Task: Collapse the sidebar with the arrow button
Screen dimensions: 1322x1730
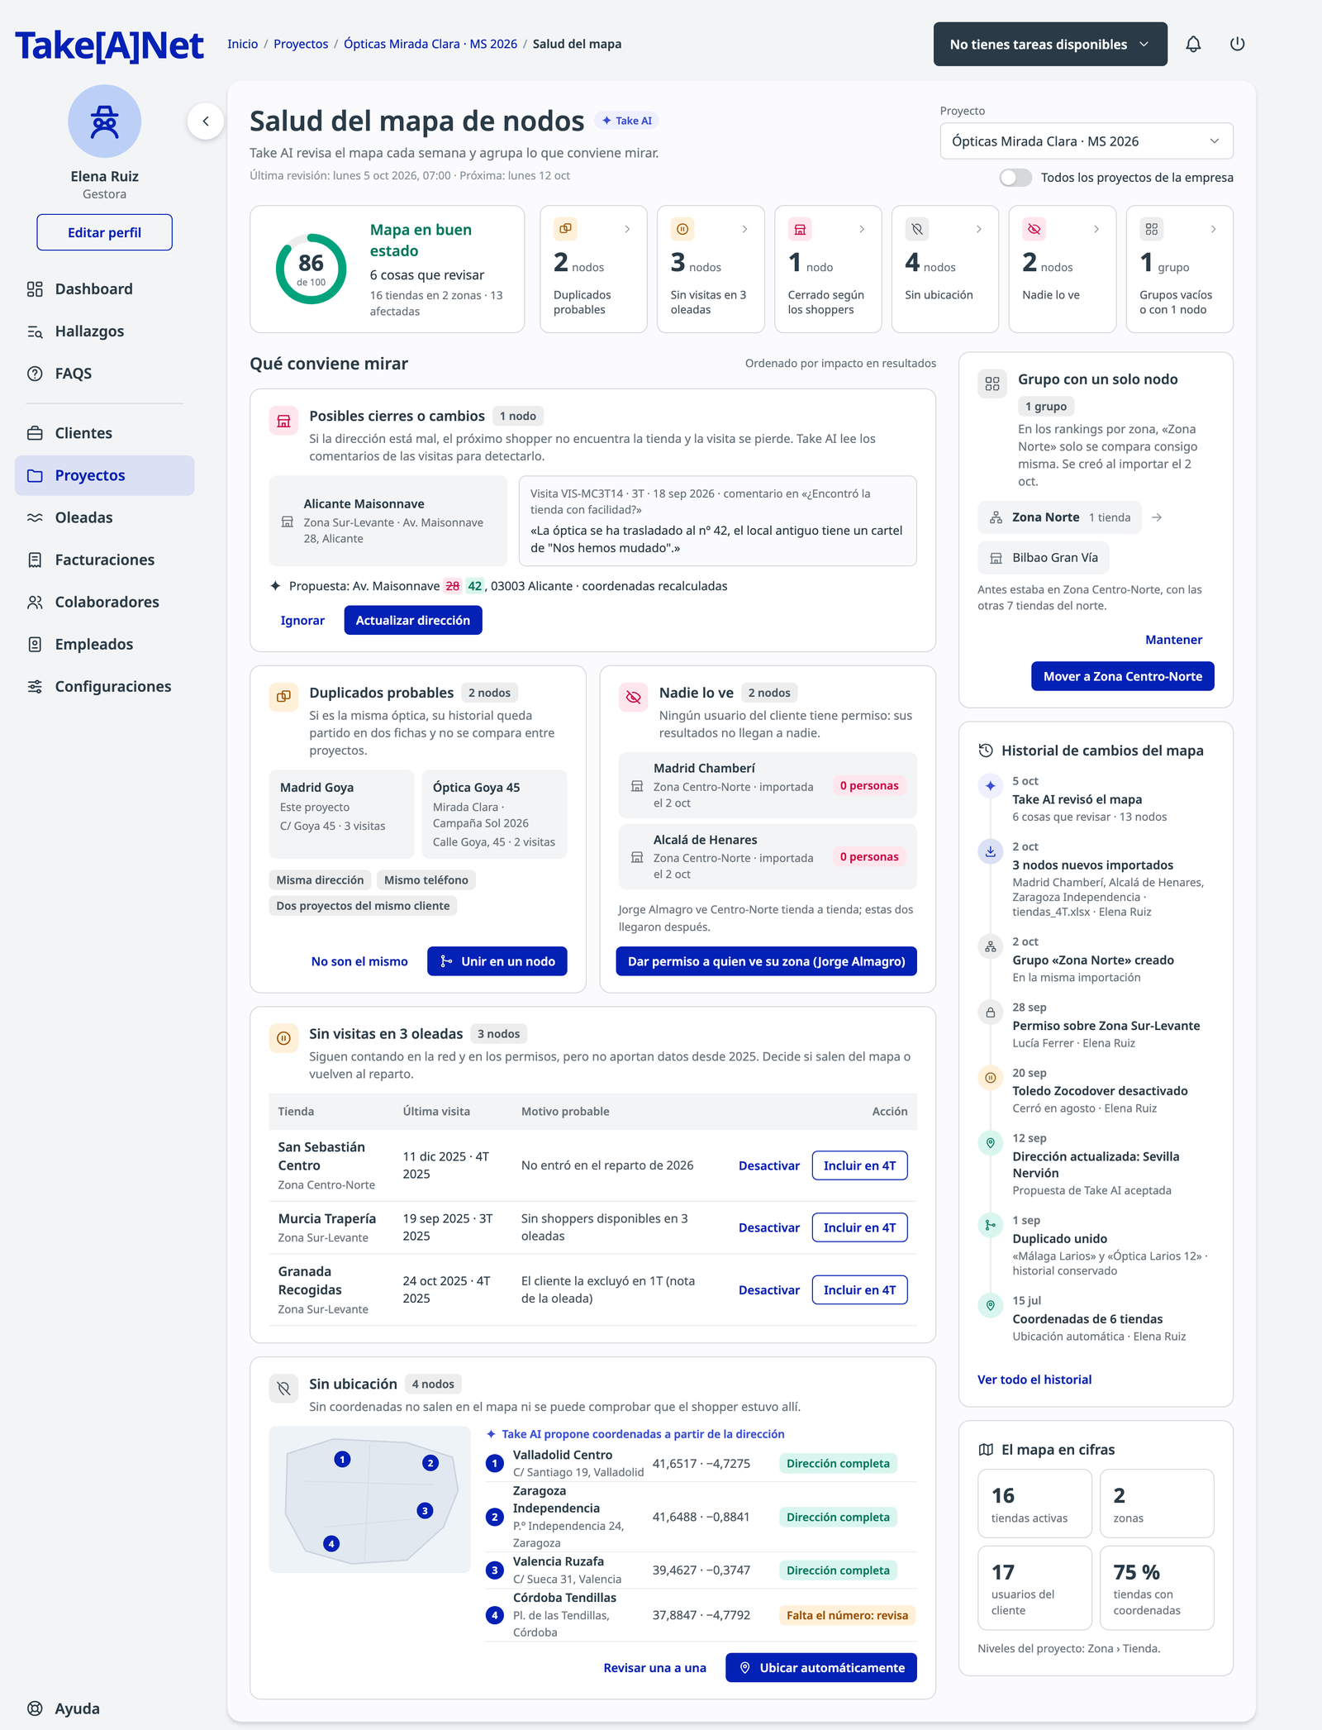Action: (x=206, y=122)
